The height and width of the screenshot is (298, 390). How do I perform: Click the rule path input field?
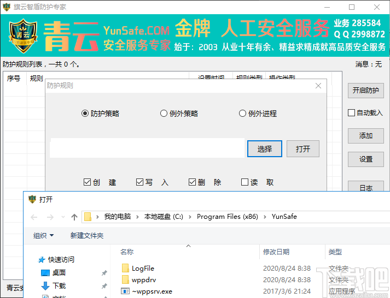pyautogui.click(x=147, y=148)
